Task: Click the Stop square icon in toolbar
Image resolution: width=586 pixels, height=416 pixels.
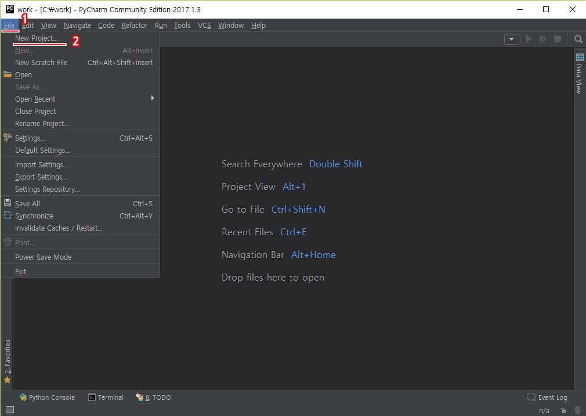Action: 557,39
